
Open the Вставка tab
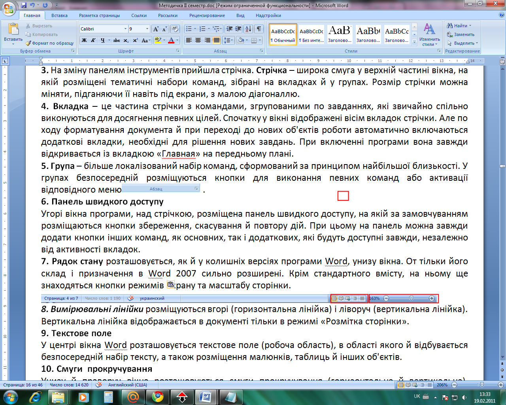(59, 15)
